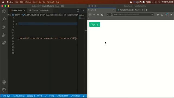Open the Run menu
This screenshot has width=174, height=98.
coord(44,2)
